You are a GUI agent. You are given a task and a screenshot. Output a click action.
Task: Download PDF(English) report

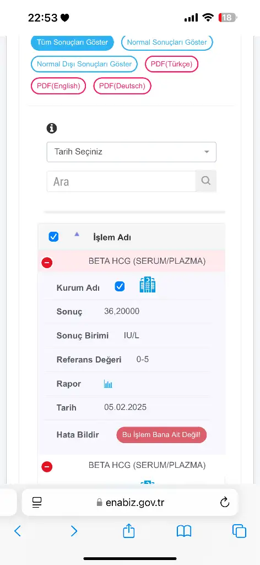(58, 86)
